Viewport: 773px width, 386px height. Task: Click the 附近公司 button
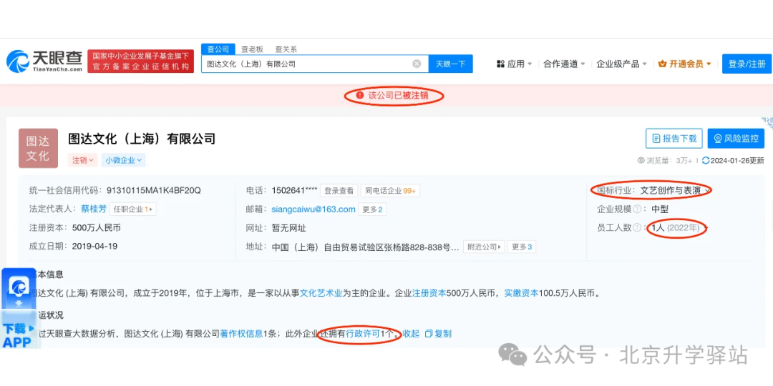coord(484,247)
